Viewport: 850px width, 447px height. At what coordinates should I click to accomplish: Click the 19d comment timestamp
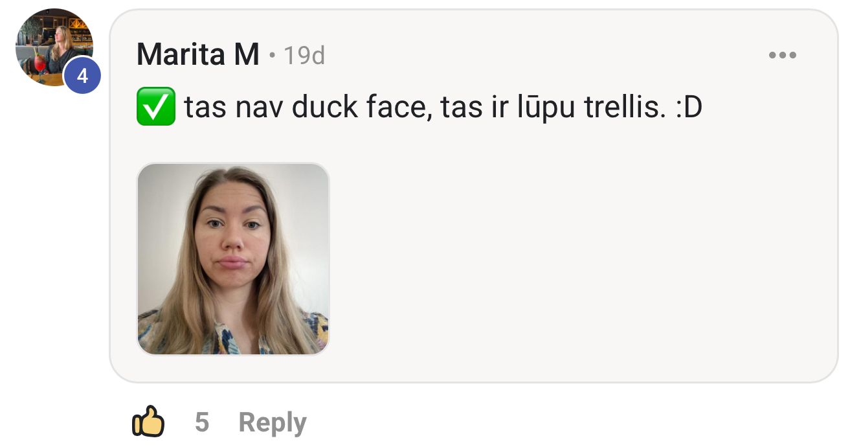(304, 56)
